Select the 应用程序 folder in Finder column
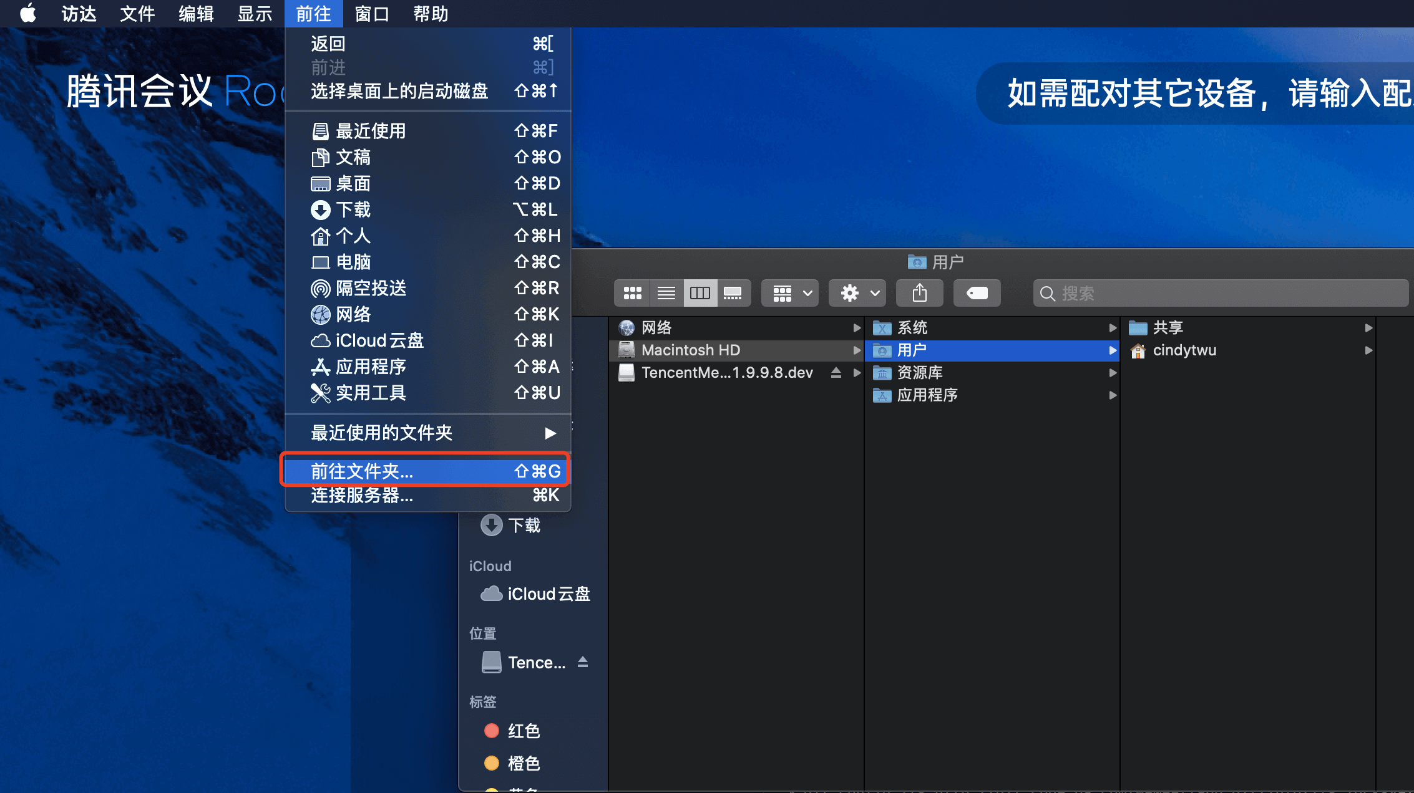The width and height of the screenshot is (1414, 793). (992, 395)
